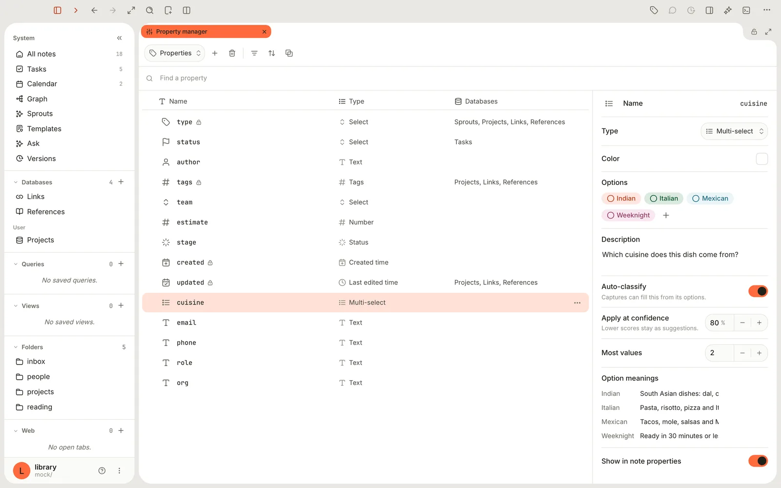Open the filter icon in properties toolbar
The image size is (781, 488).
pyautogui.click(x=254, y=53)
